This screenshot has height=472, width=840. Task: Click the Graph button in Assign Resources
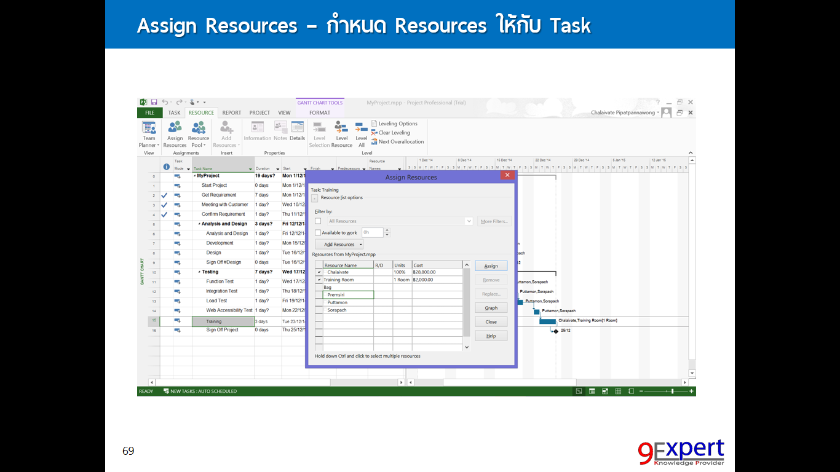click(x=491, y=307)
